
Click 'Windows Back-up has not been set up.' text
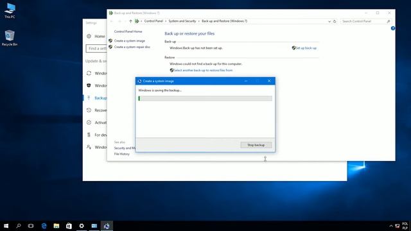[x=196, y=48]
